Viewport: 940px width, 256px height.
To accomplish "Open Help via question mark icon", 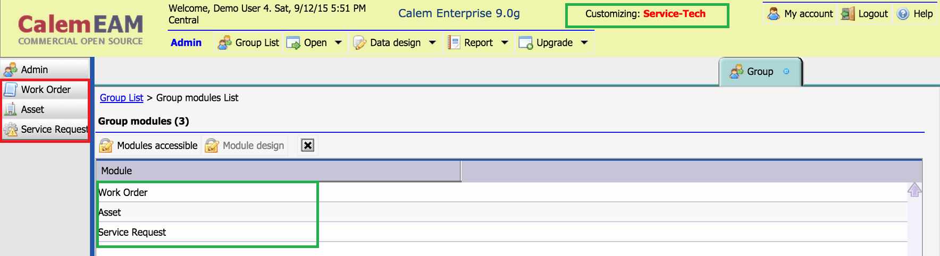I will (903, 14).
